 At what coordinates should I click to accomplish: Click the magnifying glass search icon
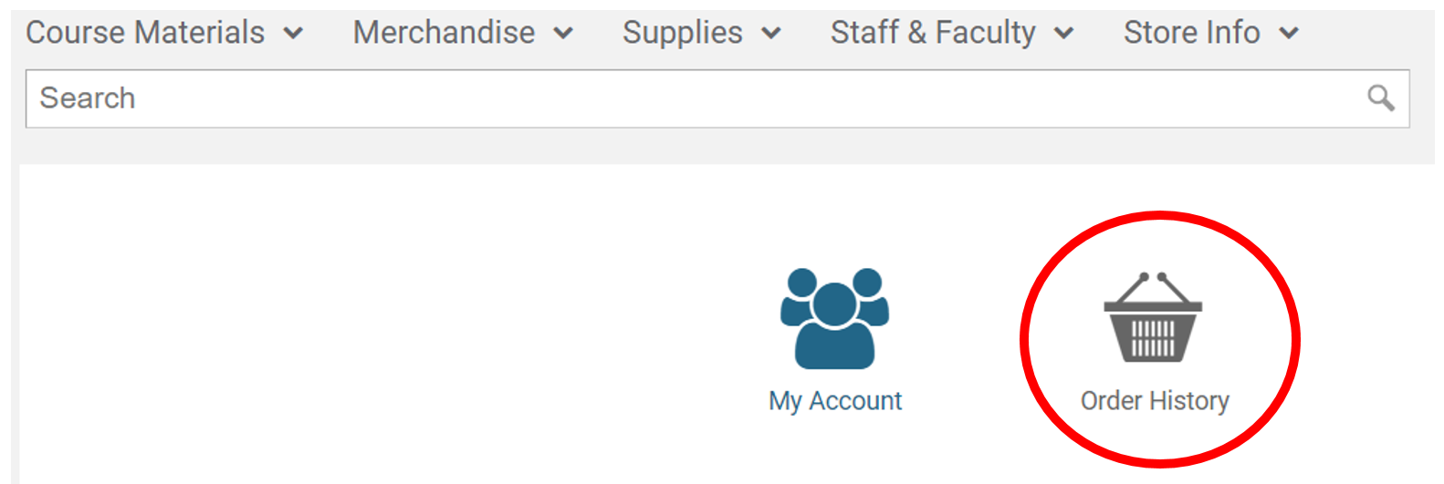(x=1380, y=98)
